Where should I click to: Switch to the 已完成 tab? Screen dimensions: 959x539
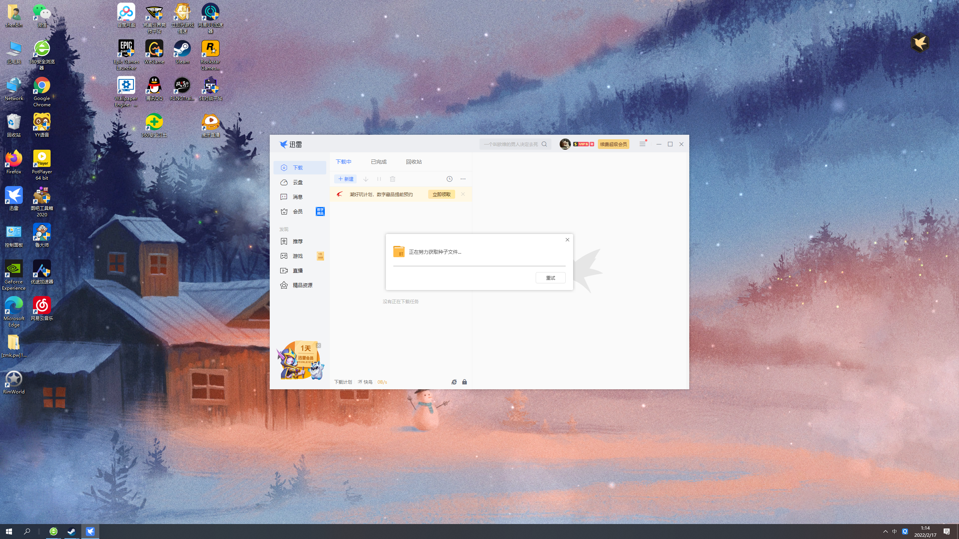click(378, 162)
